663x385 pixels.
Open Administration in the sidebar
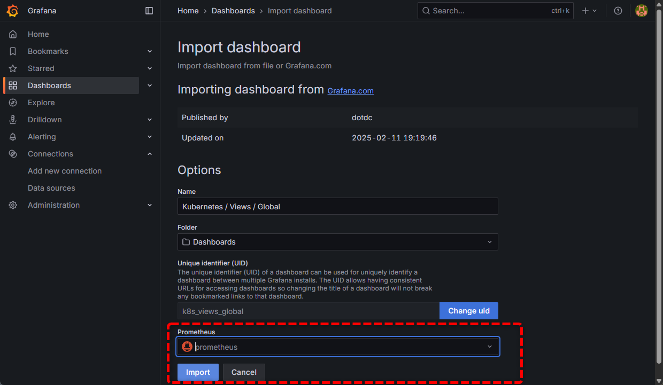pyautogui.click(x=53, y=205)
